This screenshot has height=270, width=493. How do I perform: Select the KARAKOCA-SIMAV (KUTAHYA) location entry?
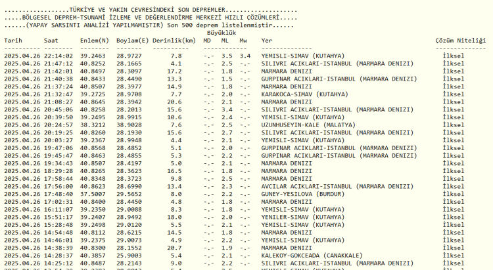pos(305,94)
